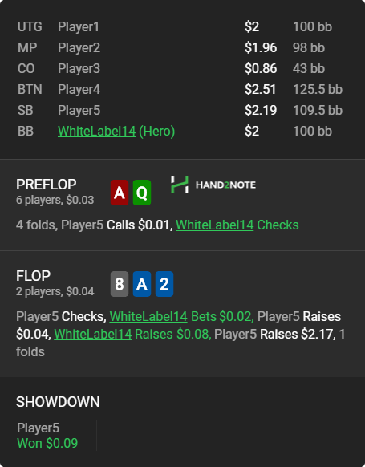The image size is (365, 467).
Task: Click WhiteLabel14 link before Bets $0.02
Action: click(148, 316)
